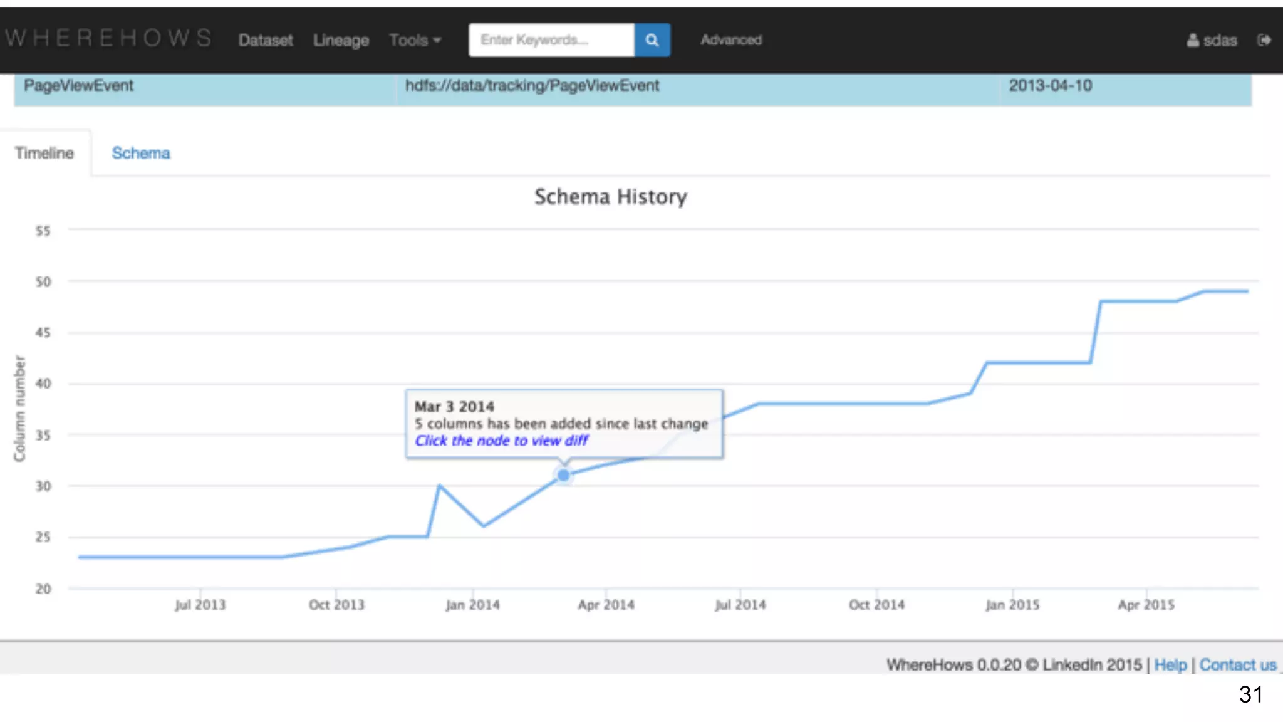Open the Dataset menu
The image size is (1283, 722).
point(265,40)
